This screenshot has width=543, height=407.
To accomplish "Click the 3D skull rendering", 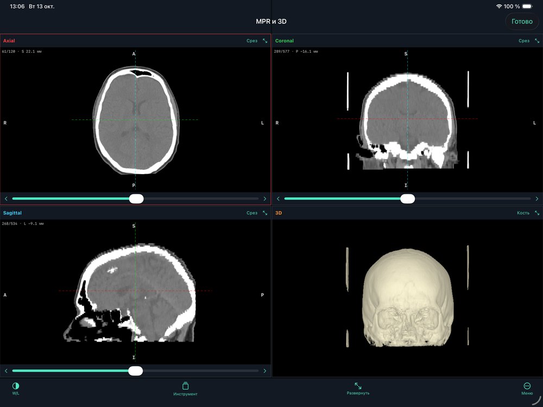I will (408, 297).
